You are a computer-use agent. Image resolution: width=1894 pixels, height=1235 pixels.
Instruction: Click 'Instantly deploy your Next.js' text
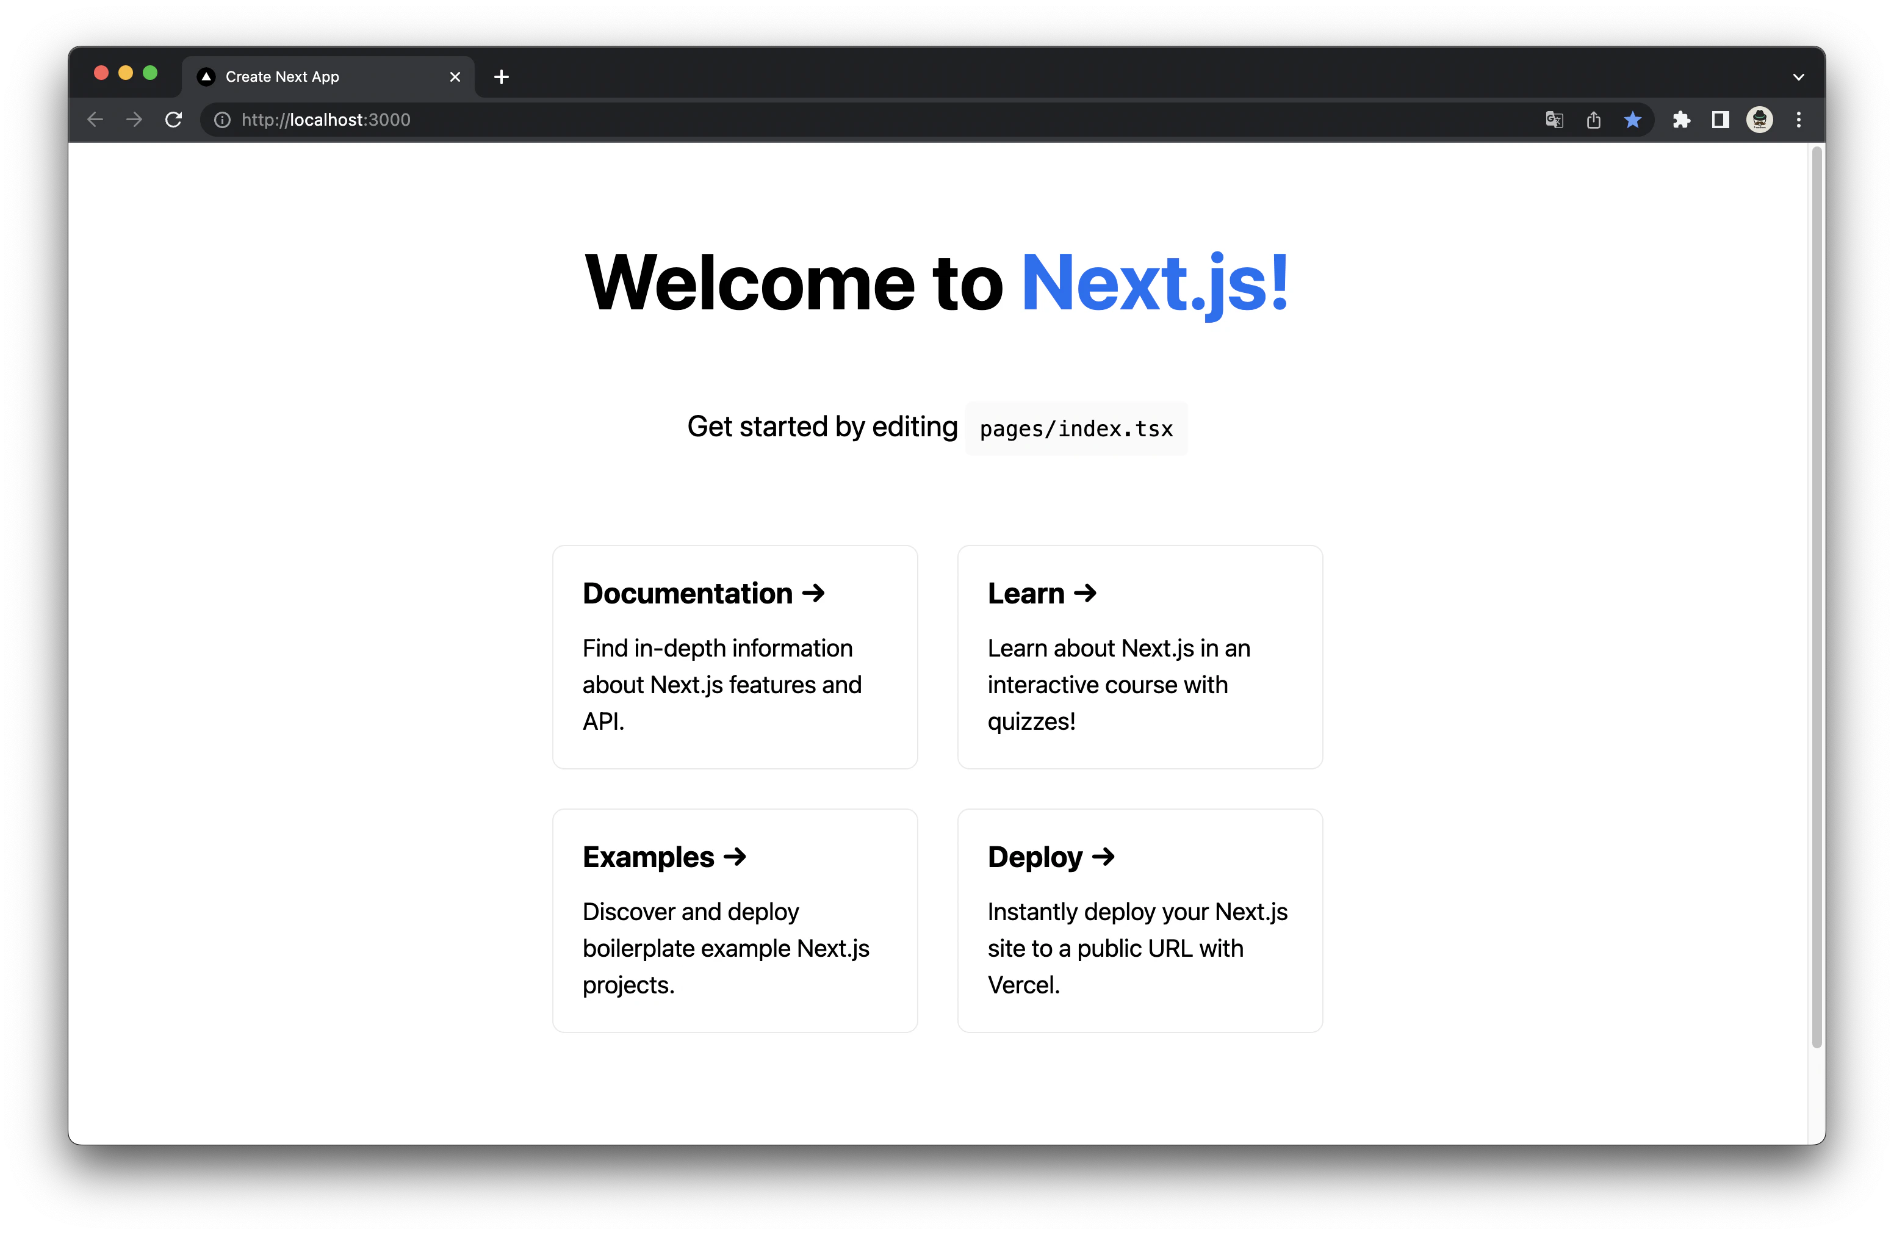1138,912
